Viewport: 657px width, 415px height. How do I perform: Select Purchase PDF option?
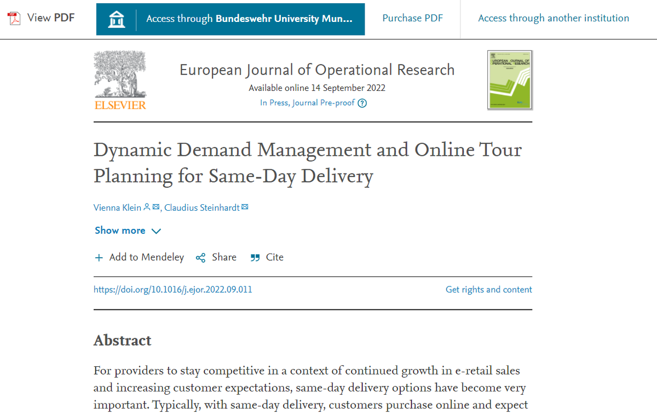(412, 18)
